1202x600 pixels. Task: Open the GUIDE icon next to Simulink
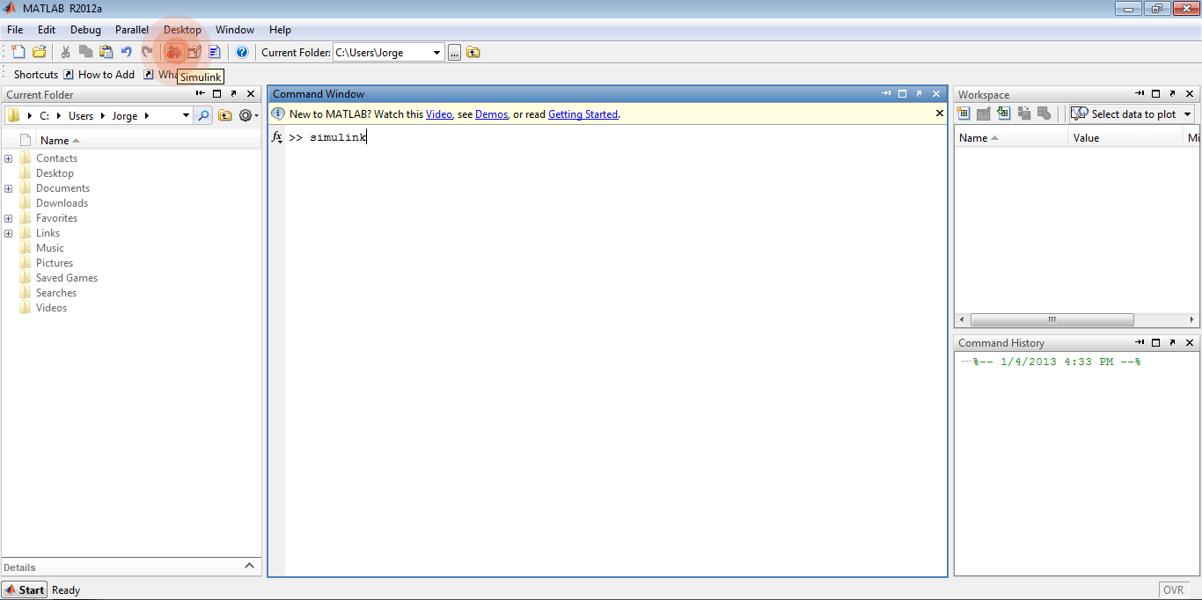click(194, 52)
